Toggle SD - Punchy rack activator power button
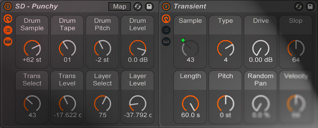 tap(8, 6)
